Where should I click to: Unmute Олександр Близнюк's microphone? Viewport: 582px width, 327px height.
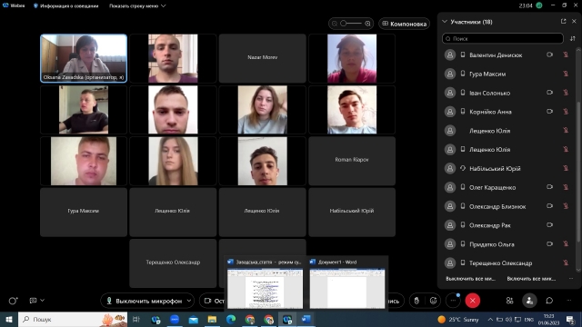coord(566,206)
